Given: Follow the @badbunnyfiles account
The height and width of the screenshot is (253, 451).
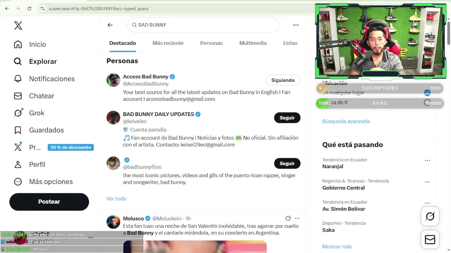Looking at the screenshot, I should (x=287, y=163).
